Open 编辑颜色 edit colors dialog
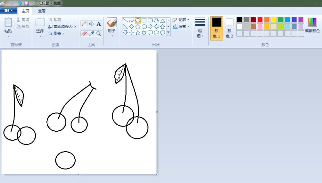This screenshot has width=322, height=183. click(x=312, y=25)
